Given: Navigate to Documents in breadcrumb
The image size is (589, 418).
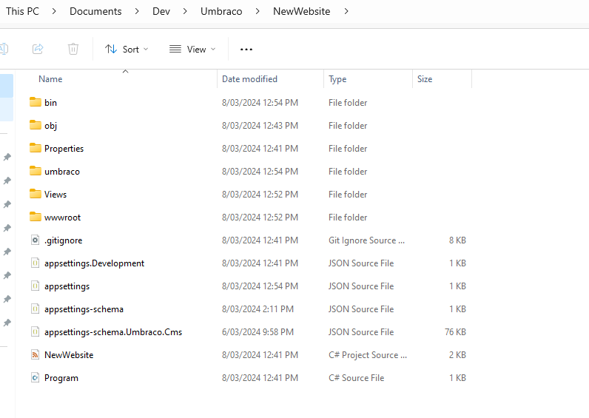Looking at the screenshot, I should pos(95,11).
